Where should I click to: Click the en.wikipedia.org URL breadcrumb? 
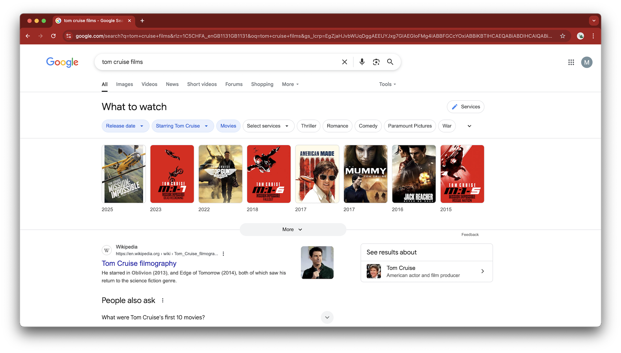(167, 254)
